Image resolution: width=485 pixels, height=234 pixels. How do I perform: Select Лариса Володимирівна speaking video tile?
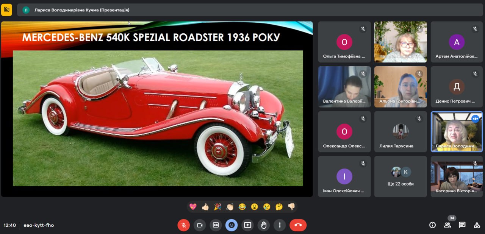click(457, 131)
